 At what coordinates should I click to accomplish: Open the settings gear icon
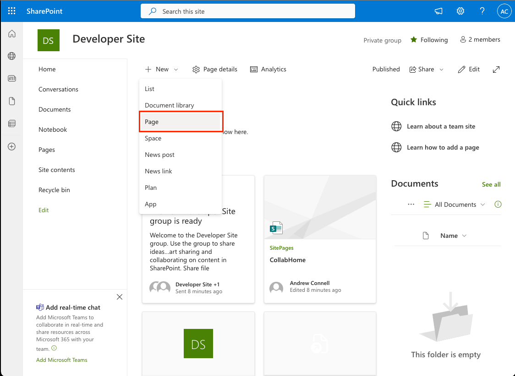point(460,11)
